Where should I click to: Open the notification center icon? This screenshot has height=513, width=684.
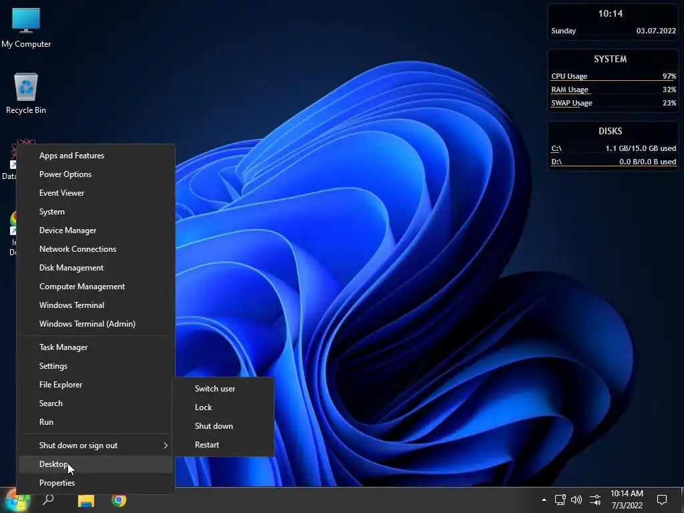[x=662, y=500]
